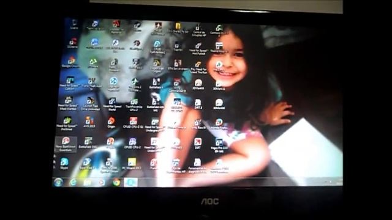Viewport: 392px width, 220px height.
Task: Launch AVG 2013 from the desktop
Action: click(89, 122)
